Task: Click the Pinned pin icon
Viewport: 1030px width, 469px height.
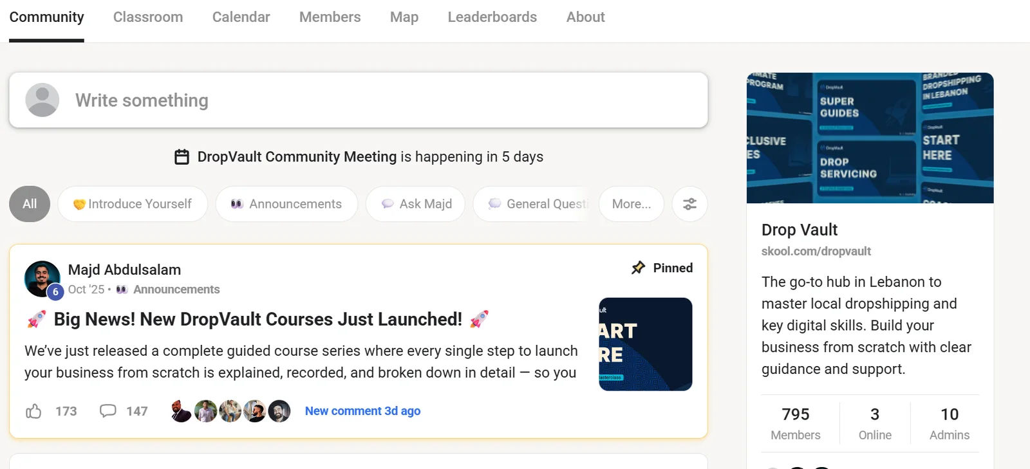Action: point(638,268)
